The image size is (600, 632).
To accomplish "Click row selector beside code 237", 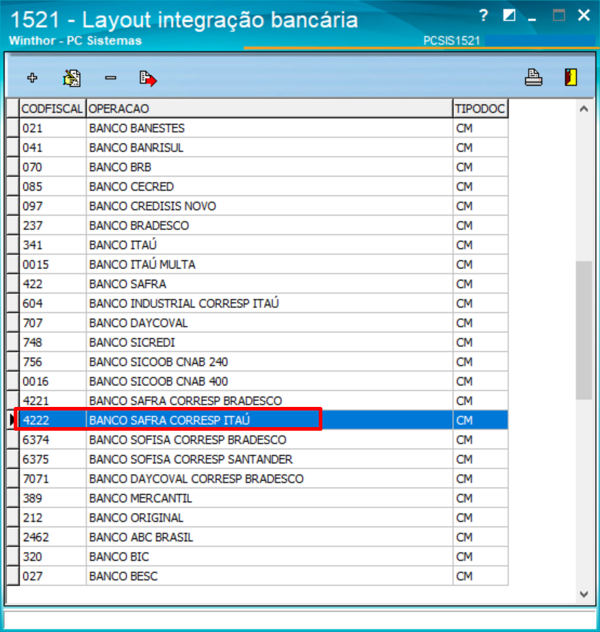I will pyautogui.click(x=13, y=225).
